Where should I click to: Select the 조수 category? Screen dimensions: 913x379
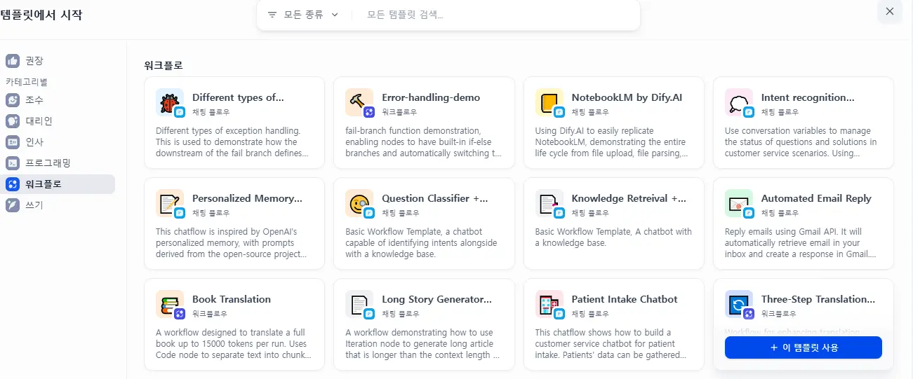(58, 100)
